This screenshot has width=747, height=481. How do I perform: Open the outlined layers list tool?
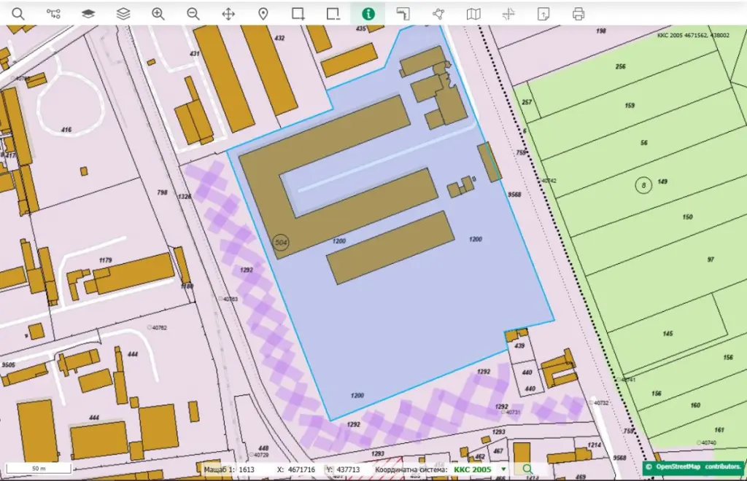pos(123,13)
